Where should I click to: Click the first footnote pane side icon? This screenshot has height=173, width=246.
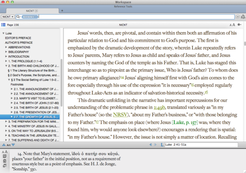pyautogui.click(x=5, y=156)
